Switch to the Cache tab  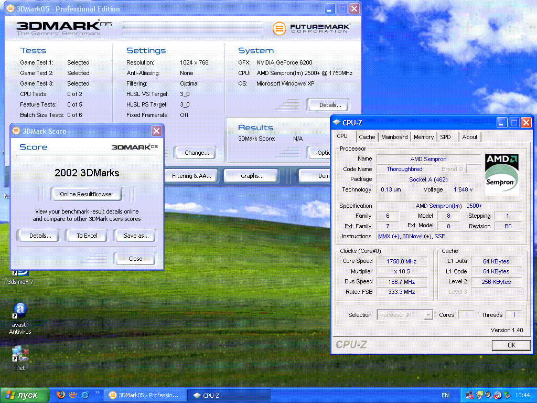tap(367, 137)
